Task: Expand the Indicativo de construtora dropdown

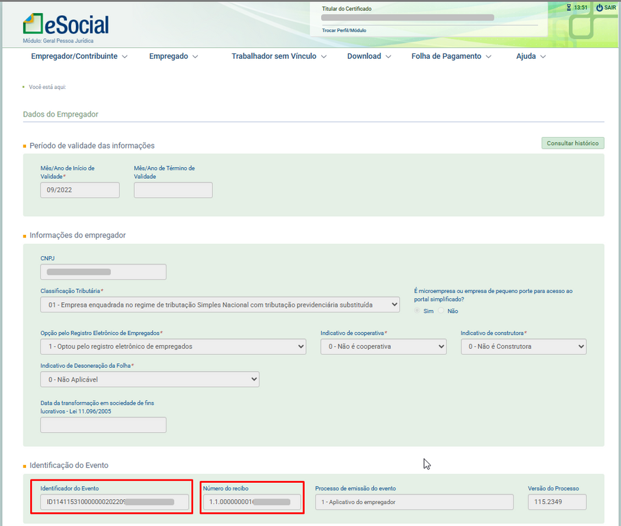Action: [x=523, y=347]
